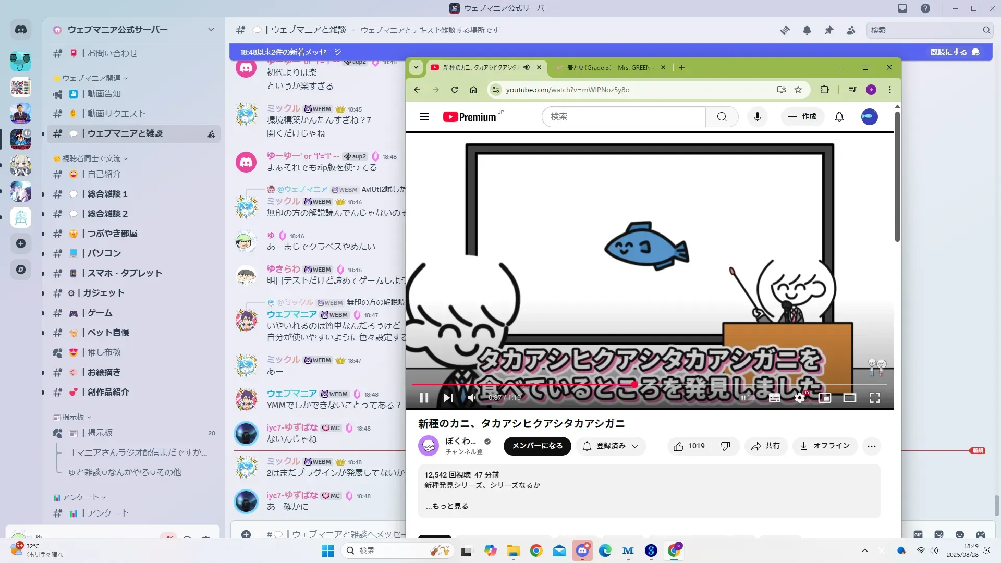Open the 総合雑談 1 channel
This screenshot has width=1001, height=563.
coord(107,194)
